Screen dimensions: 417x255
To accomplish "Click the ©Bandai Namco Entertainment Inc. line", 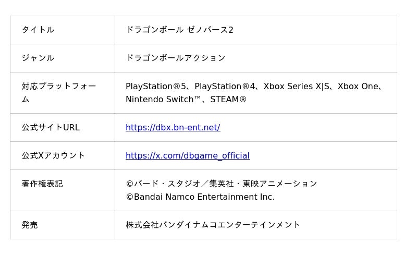I will (x=200, y=197).
